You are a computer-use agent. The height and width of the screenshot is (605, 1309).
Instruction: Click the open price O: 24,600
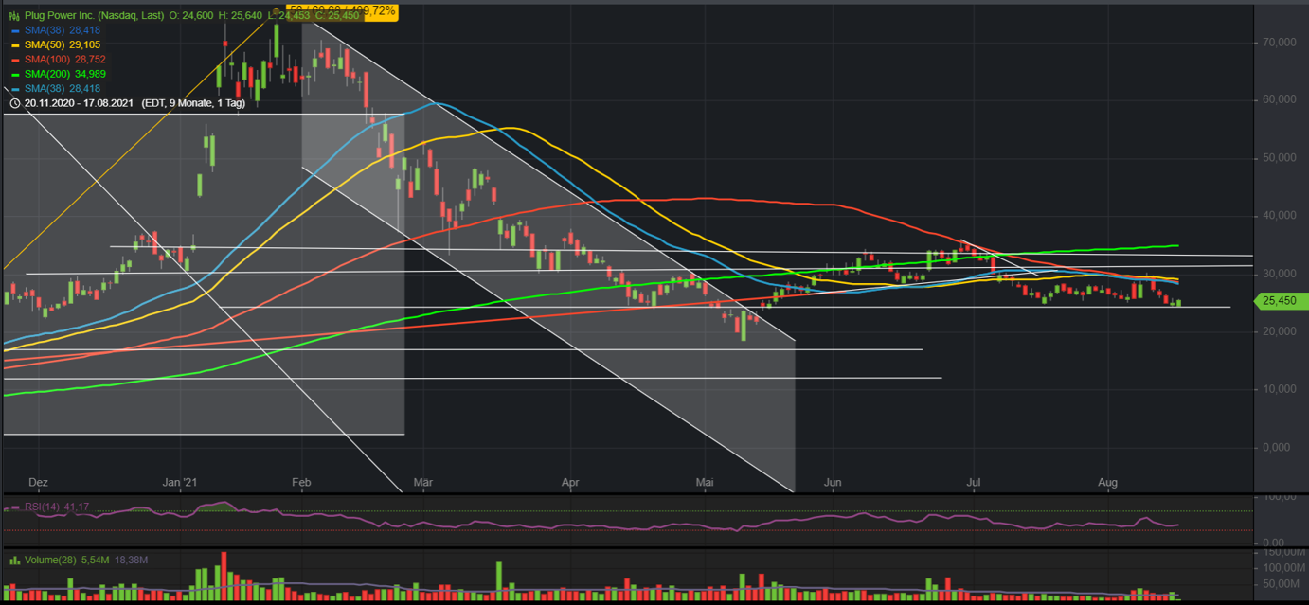(x=191, y=15)
